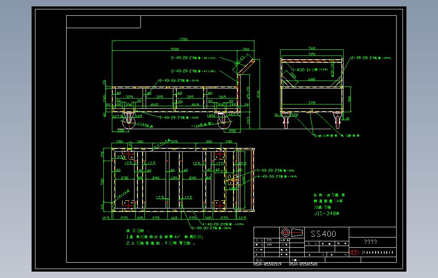
Task: Select the 830 height dimension in the front view
Action: 258,94
